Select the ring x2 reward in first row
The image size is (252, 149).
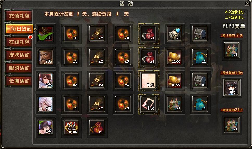pyautogui.click(x=174, y=34)
